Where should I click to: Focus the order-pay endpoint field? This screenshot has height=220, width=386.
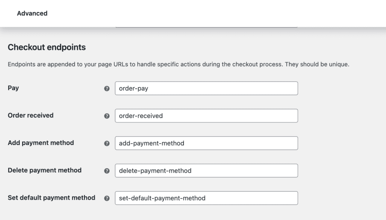pyautogui.click(x=206, y=89)
